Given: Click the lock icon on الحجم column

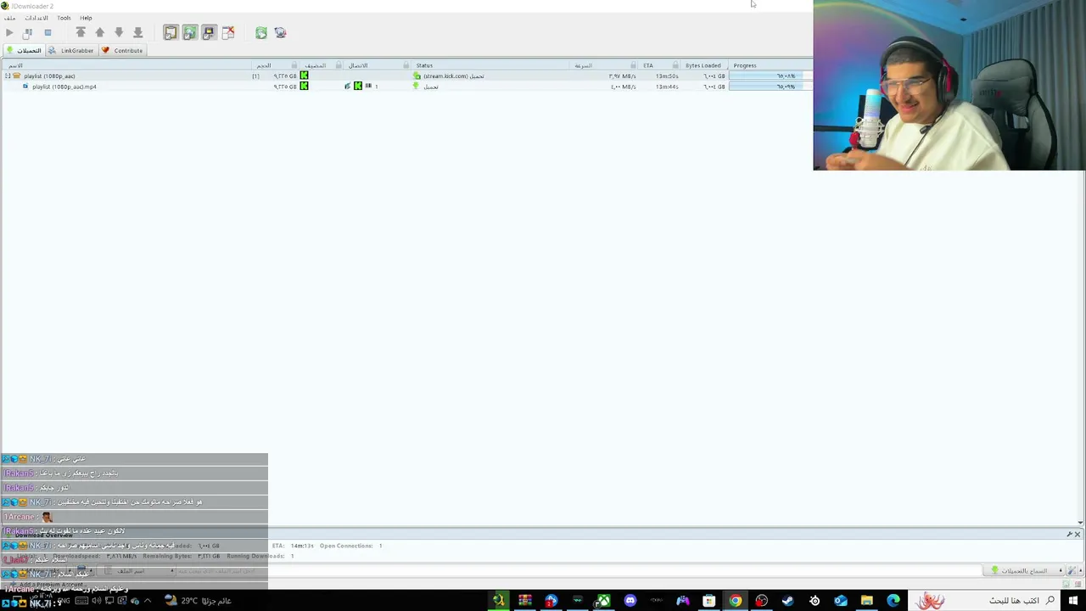Looking at the screenshot, I should [294, 65].
